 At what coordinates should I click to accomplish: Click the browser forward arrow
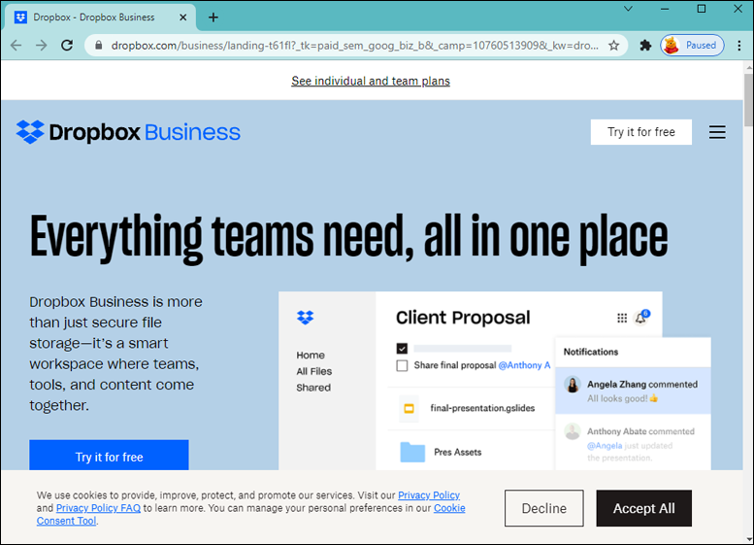pyautogui.click(x=42, y=46)
